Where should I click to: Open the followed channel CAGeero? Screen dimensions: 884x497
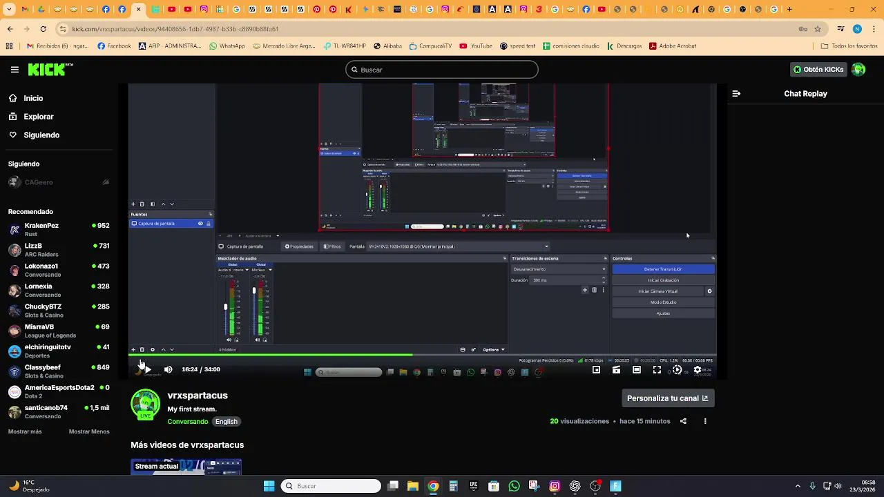59,182
